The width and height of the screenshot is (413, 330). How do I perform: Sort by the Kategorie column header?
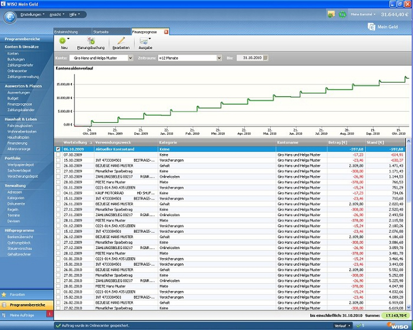[217, 143]
